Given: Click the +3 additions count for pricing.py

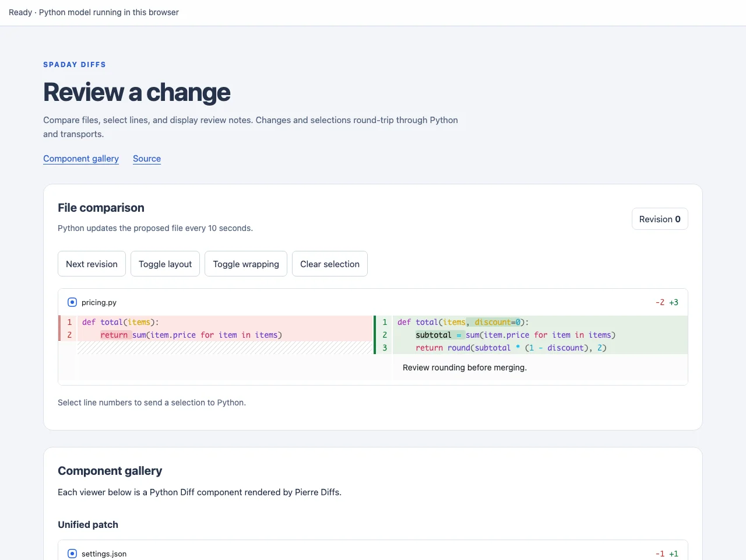Looking at the screenshot, I should [x=674, y=302].
